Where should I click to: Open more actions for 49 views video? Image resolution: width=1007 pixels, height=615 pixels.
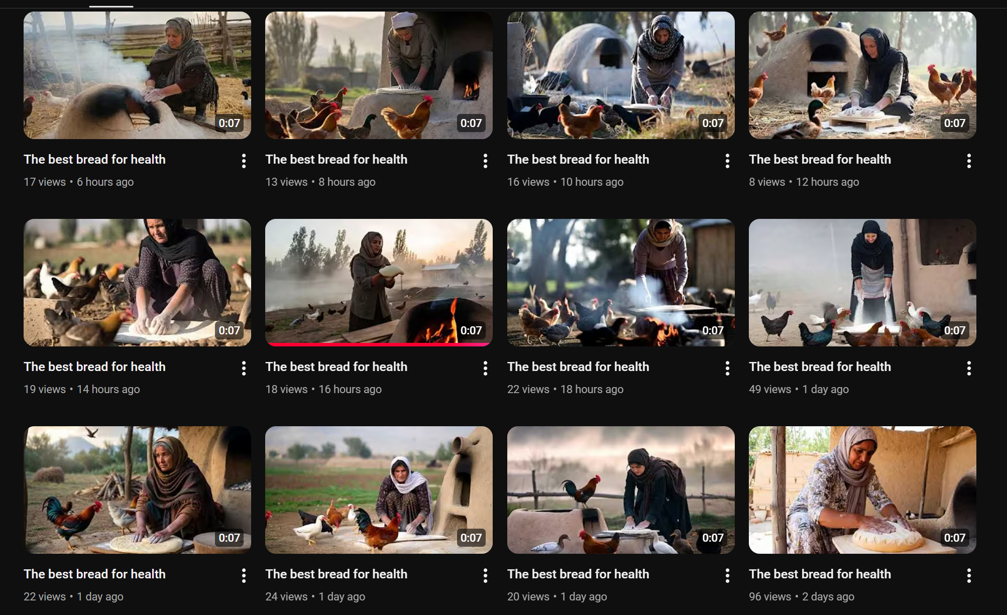coord(969,368)
